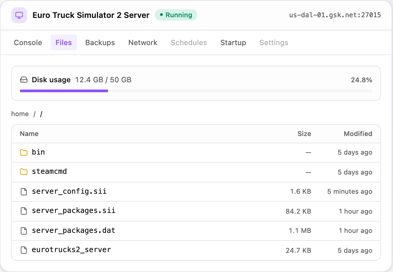Click modified time of server_packages.sii
This screenshot has height=272, width=393.
(355, 211)
